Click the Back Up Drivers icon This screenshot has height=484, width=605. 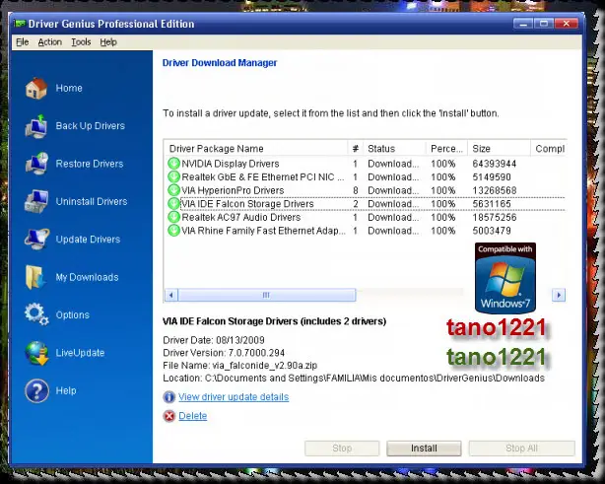[x=36, y=126]
